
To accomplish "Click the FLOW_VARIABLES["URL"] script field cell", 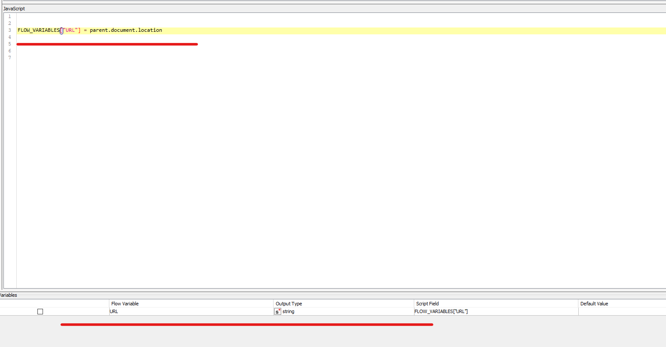I will coord(441,311).
